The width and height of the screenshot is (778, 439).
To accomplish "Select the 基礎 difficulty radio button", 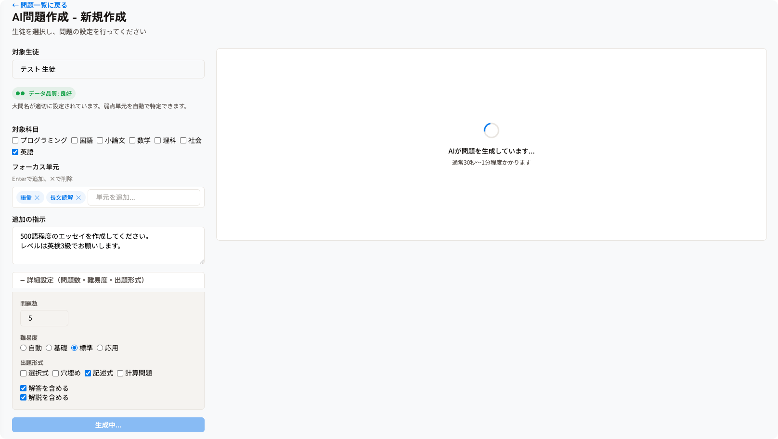I will (x=49, y=348).
